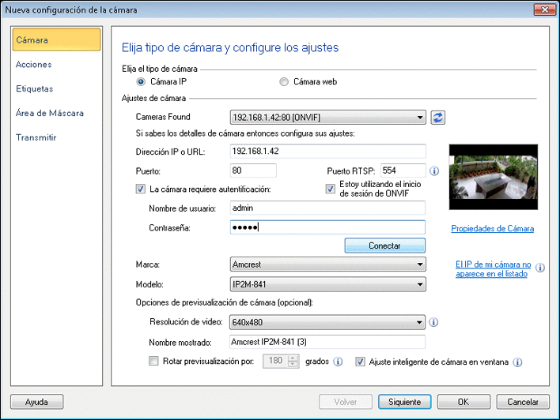Toggle camera requires authentication checkbox
560x420 pixels.
(142, 189)
